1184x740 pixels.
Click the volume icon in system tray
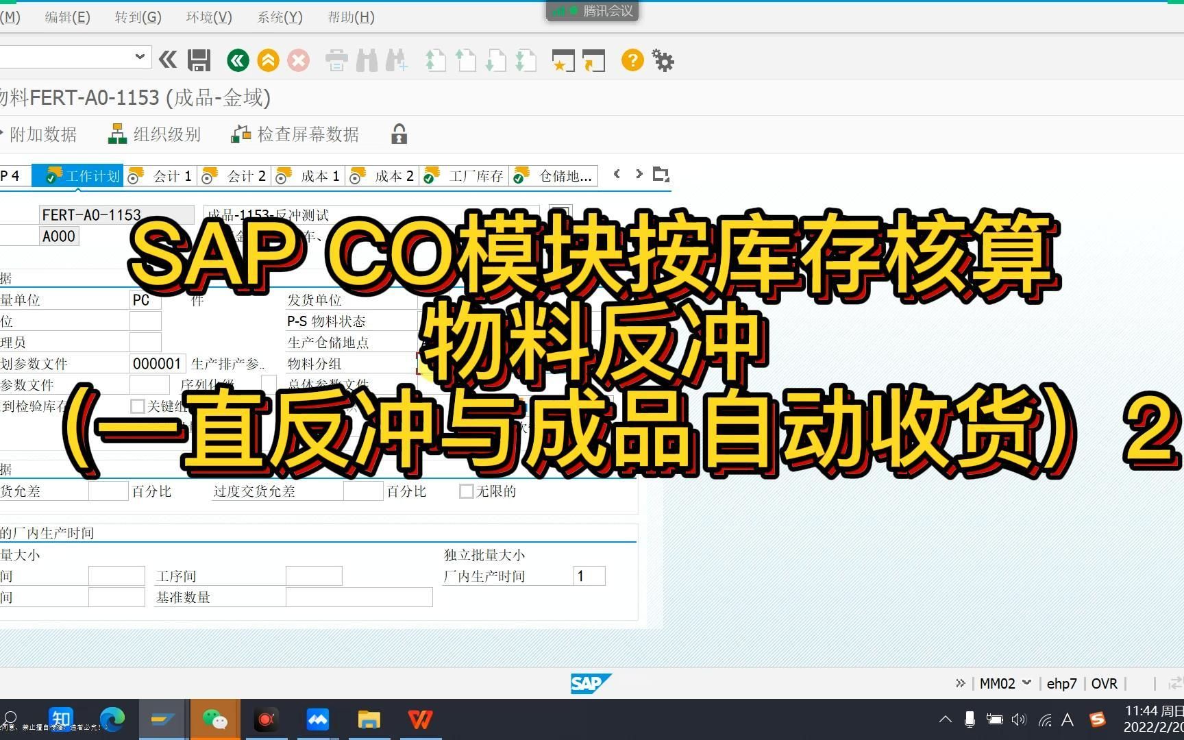(1019, 719)
